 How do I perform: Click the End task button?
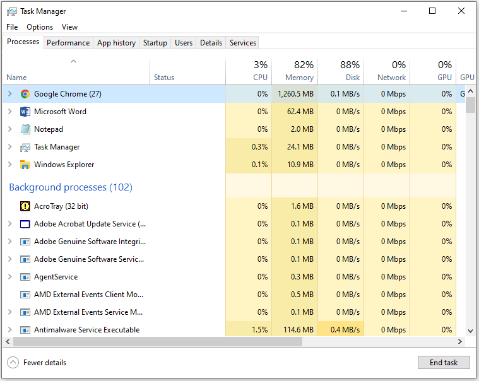[x=444, y=362]
